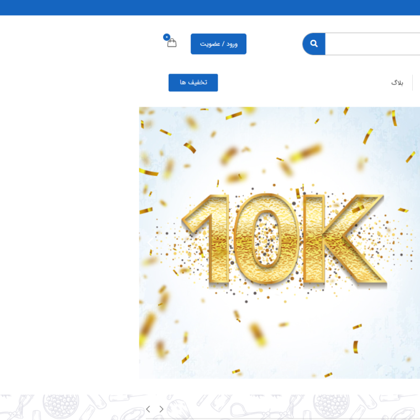The width and height of the screenshot is (420, 420).
Task: Click the bowl illustration in the bottom right pattern
Action: (331, 406)
